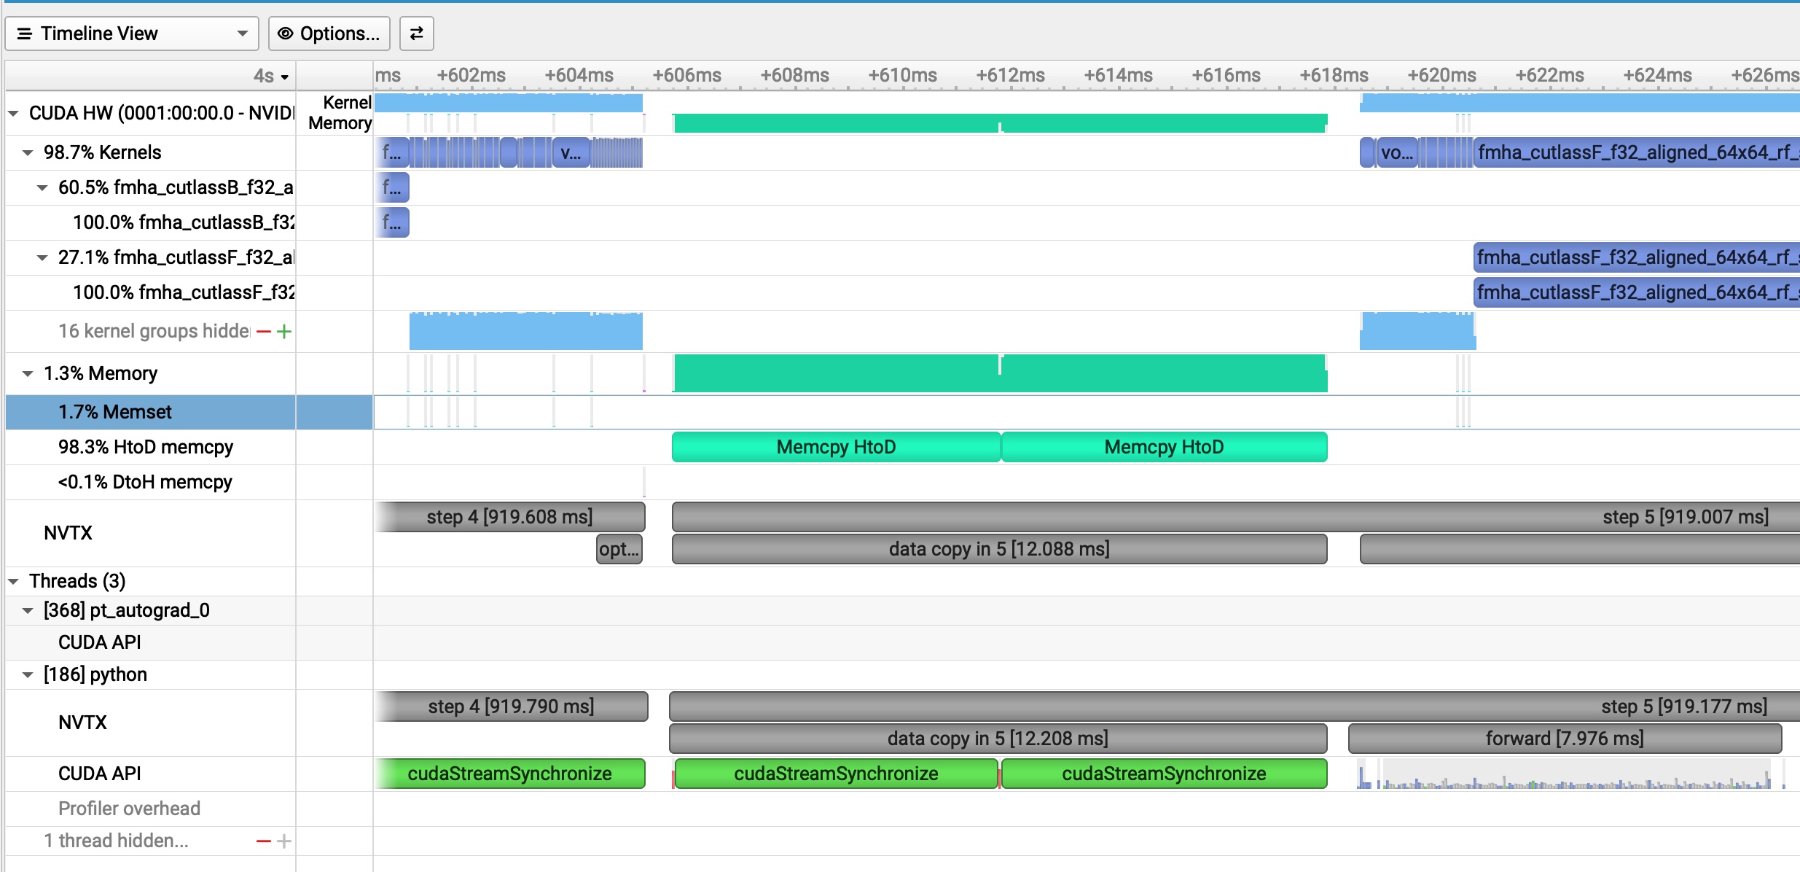Click the green plus beside hidden kernel groups
1800x872 pixels.
point(284,332)
